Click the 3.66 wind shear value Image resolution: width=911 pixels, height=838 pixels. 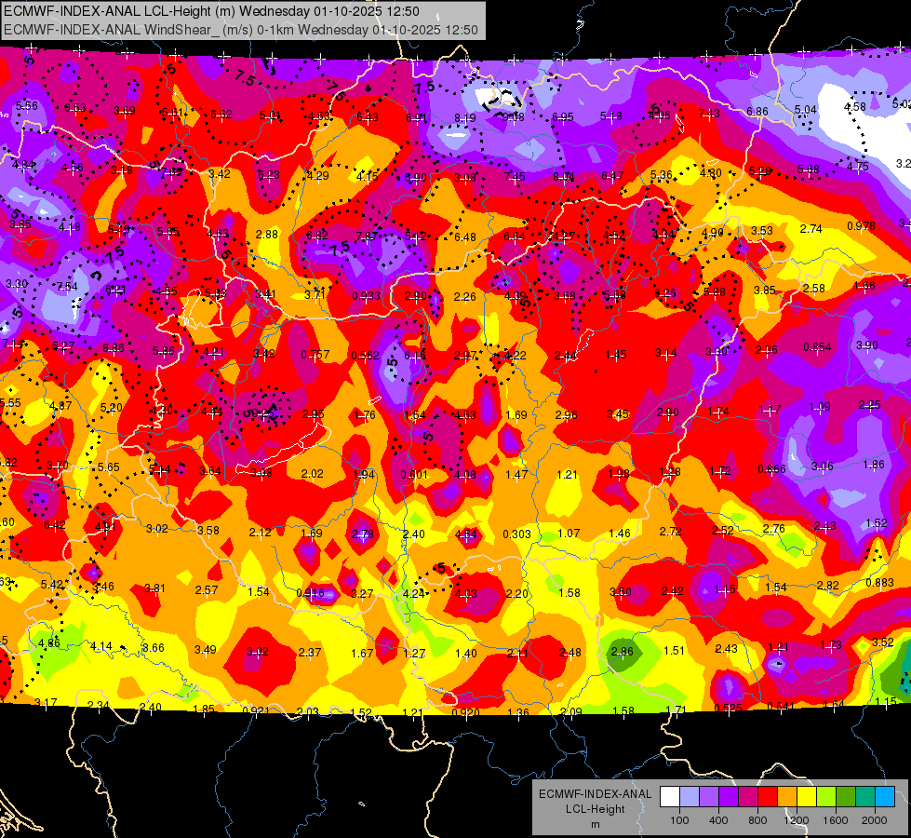point(154,647)
